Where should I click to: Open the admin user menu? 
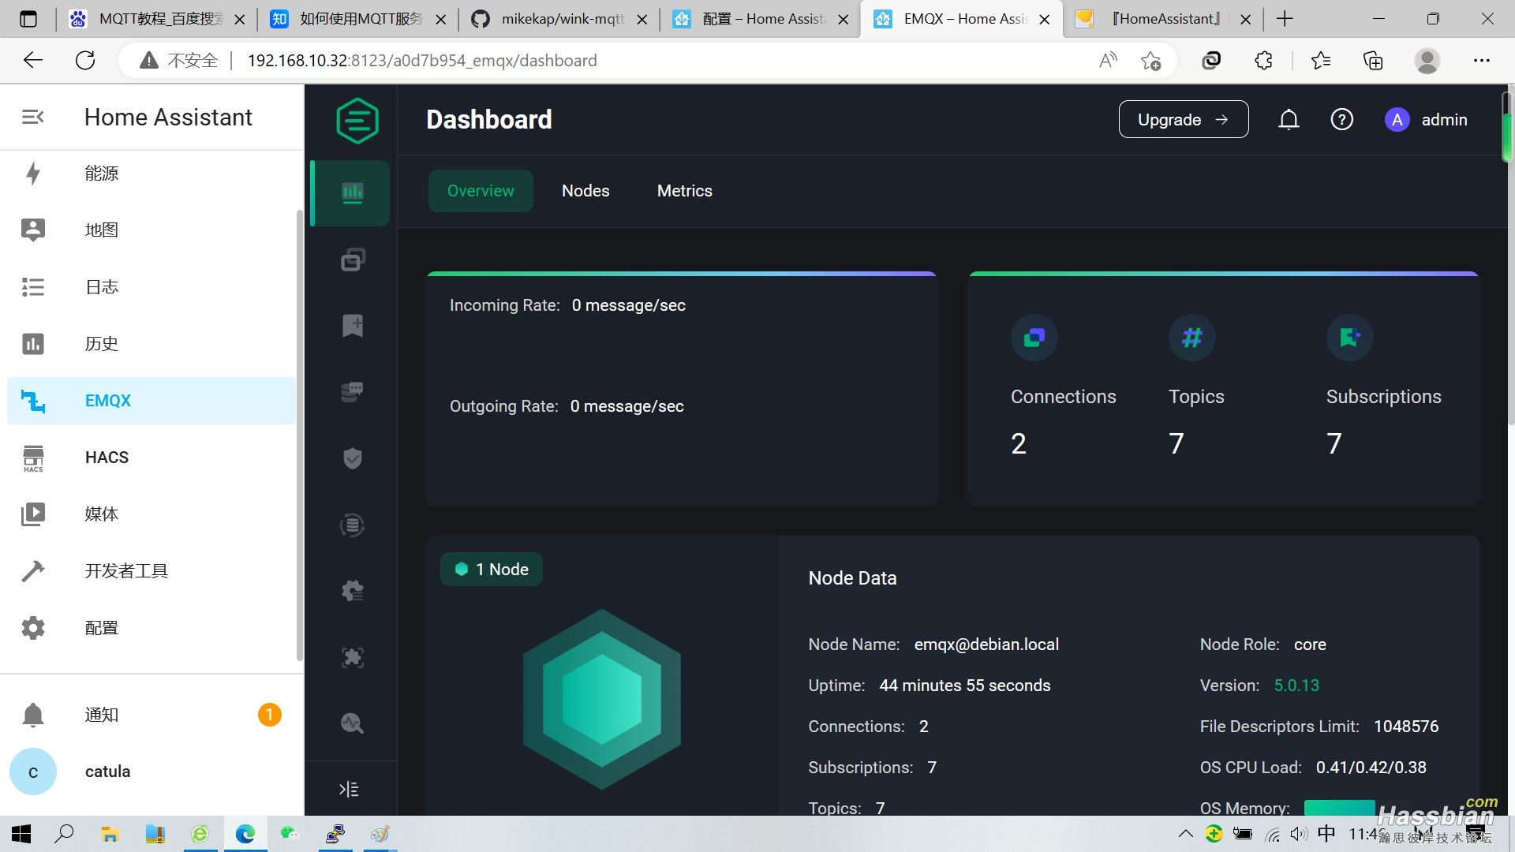click(x=1427, y=120)
